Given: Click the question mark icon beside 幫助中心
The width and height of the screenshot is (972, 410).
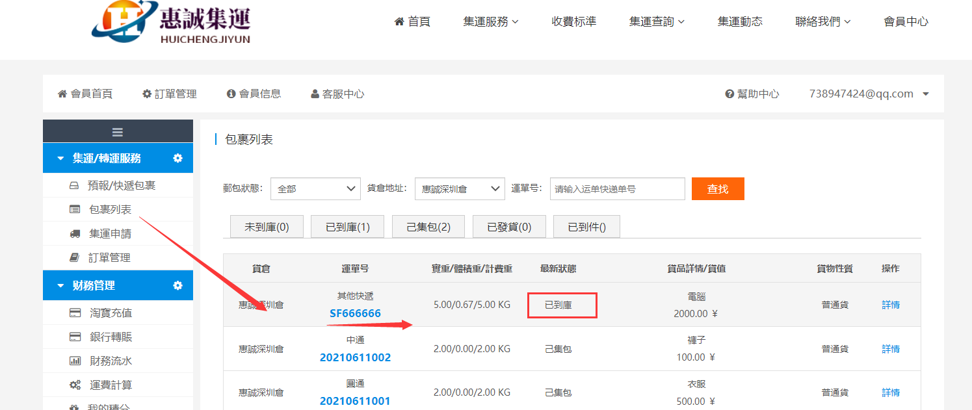Looking at the screenshot, I should [729, 94].
